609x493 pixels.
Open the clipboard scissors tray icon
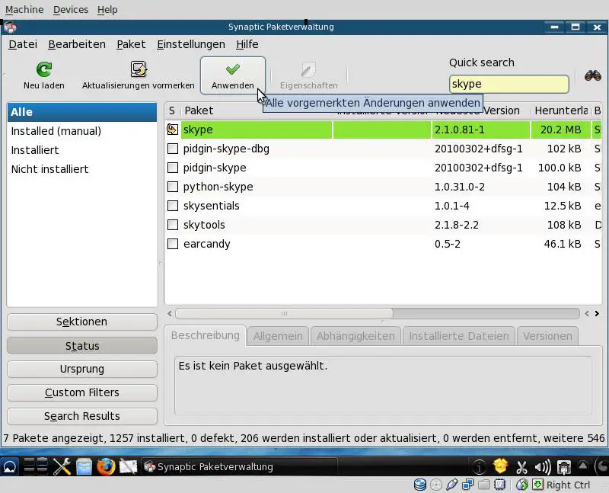tap(521, 467)
